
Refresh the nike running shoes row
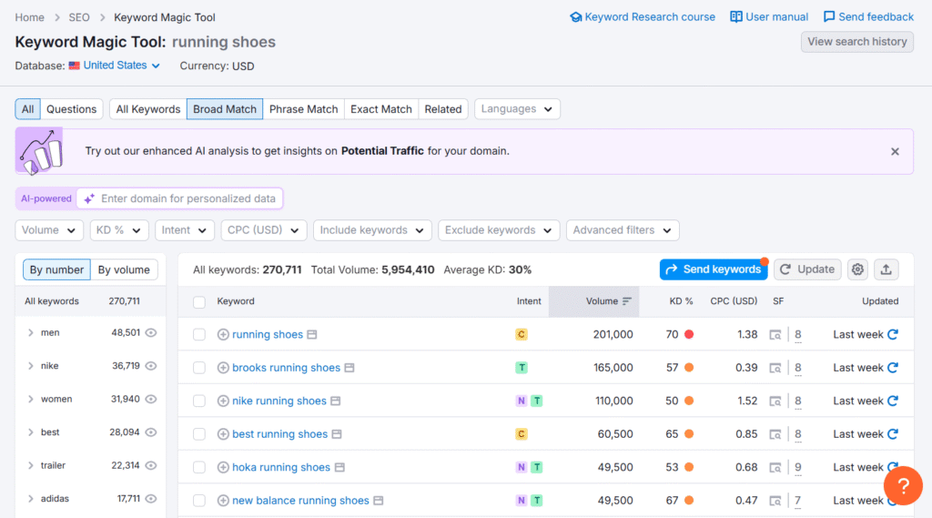[x=893, y=401]
